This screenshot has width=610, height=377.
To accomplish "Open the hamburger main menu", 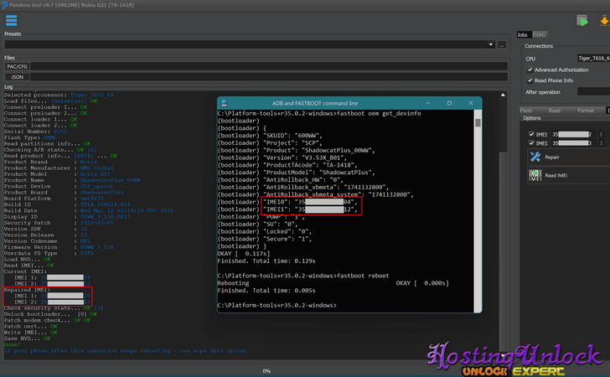I will pyautogui.click(x=11, y=20).
